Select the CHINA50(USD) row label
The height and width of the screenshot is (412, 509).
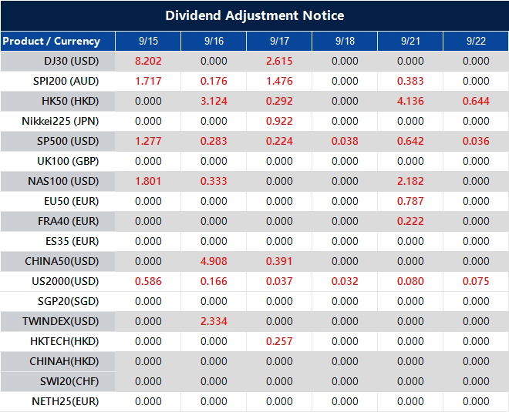62,261
